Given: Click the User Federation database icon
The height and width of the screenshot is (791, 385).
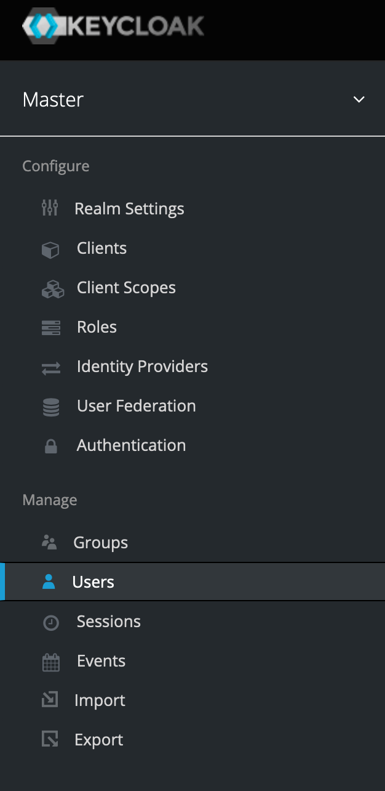Looking at the screenshot, I should pos(51,407).
